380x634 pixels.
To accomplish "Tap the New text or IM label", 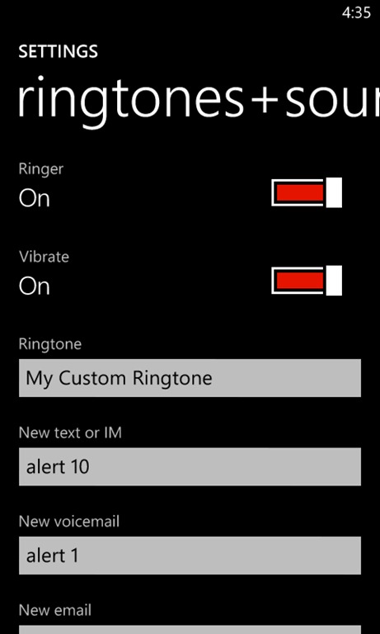I will tap(70, 433).
